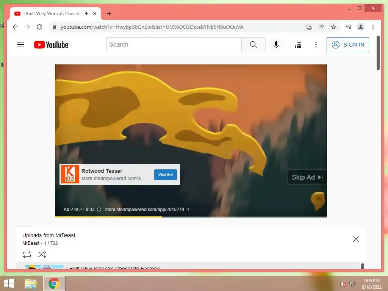Click the MrBeast channel name
Screen dimensions: 388x291
click(31, 243)
